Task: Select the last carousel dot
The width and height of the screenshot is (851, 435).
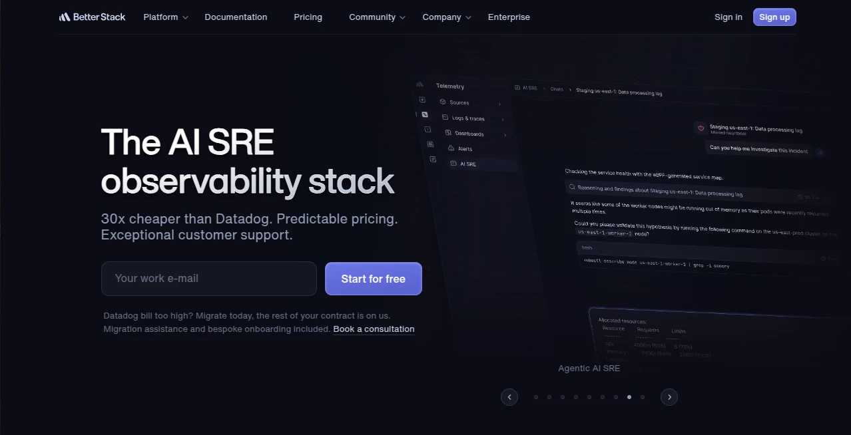Action: pyautogui.click(x=643, y=397)
